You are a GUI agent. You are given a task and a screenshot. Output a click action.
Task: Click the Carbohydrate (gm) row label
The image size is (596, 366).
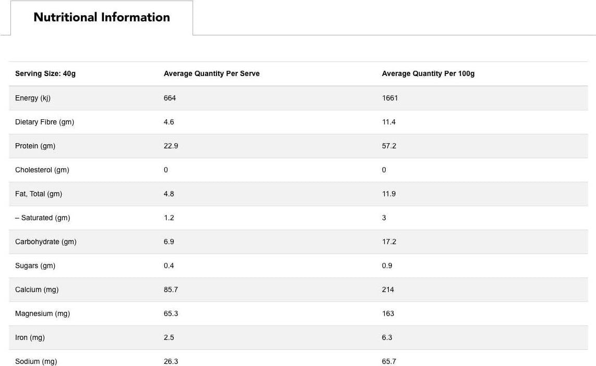pyautogui.click(x=46, y=242)
